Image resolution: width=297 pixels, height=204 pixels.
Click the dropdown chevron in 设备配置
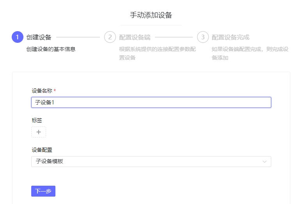pos(265,162)
